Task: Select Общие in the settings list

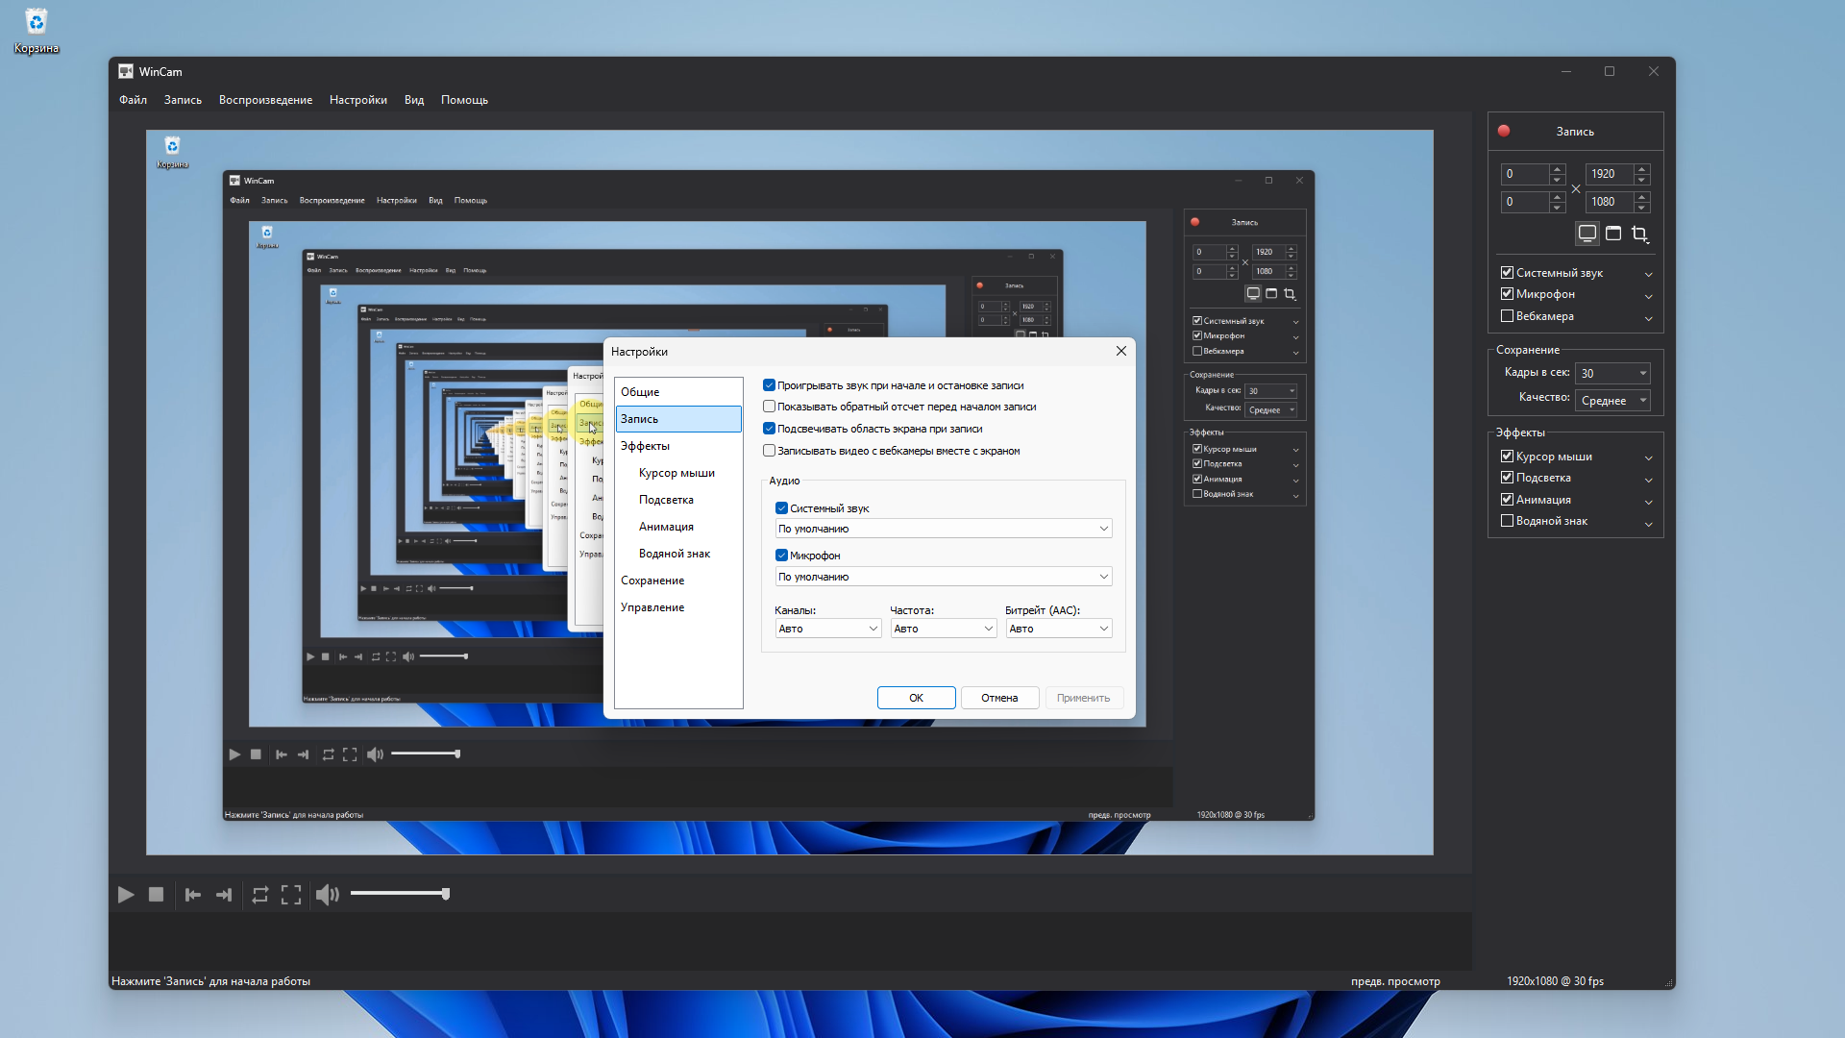Action: point(678,392)
